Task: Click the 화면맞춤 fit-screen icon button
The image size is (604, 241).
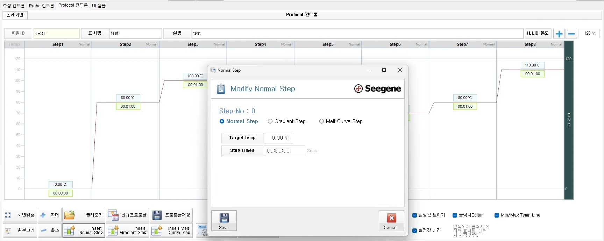Action: 20,215
